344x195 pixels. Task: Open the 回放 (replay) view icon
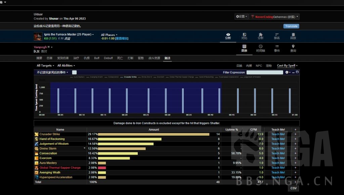pyautogui.click(x=293, y=36)
